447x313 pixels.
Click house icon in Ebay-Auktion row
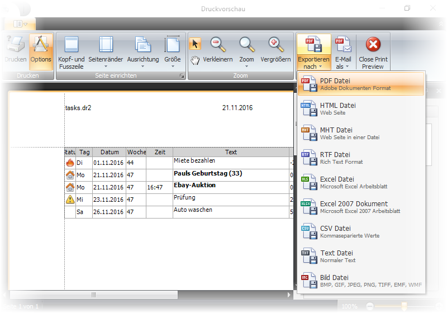(70, 187)
